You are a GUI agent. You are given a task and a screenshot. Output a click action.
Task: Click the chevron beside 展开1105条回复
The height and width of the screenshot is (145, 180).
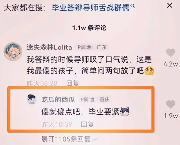coord(95,139)
